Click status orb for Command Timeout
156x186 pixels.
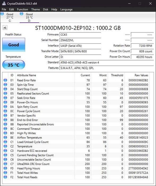pos(5,129)
